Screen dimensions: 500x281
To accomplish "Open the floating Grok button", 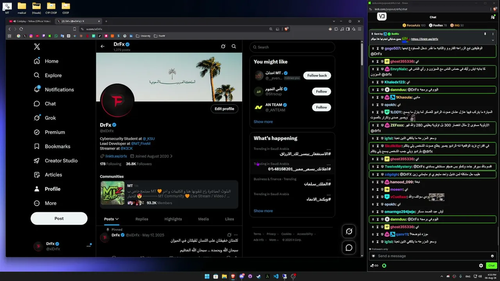I will pyautogui.click(x=349, y=231).
